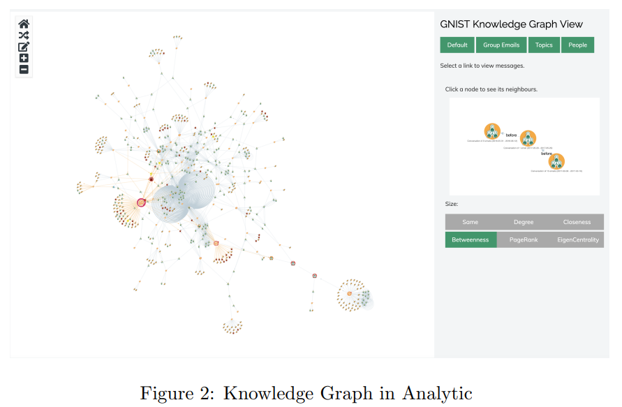Select the middle orange conversation node in neighbours panel

(x=528, y=138)
